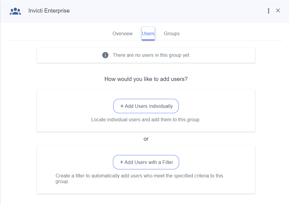
Task: Click the info icon in the notification banner
Action: 105,55
